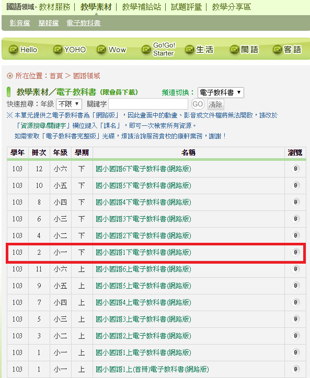Click the 冊次 column header
The width and height of the screenshot is (310, 378).
pyautogui.click(x=39, y=152)
